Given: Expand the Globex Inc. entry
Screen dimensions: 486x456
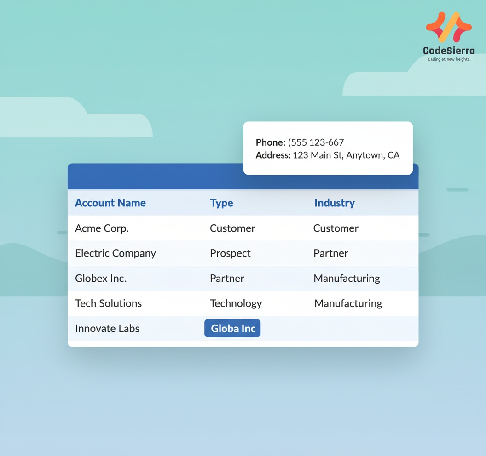Looking at the screenshot, I should 100,278.
